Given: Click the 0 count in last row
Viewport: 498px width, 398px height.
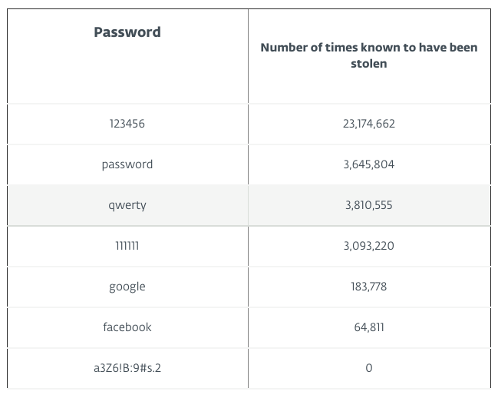Looking at the screenshot, I should (369, 368).
